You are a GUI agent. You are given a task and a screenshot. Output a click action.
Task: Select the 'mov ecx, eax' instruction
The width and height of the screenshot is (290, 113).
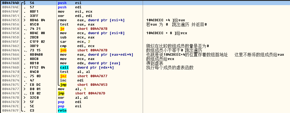[77, 59]
